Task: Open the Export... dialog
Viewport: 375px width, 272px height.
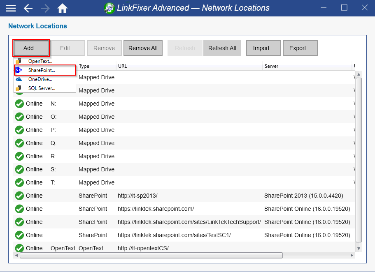Action: [x=300, y=48]
